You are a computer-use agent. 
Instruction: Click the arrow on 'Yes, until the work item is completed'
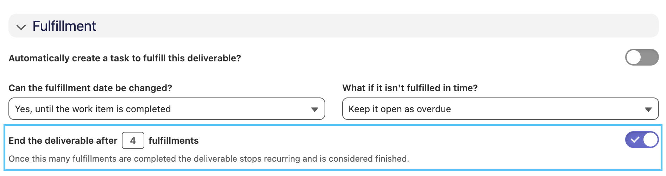point(315,109)
